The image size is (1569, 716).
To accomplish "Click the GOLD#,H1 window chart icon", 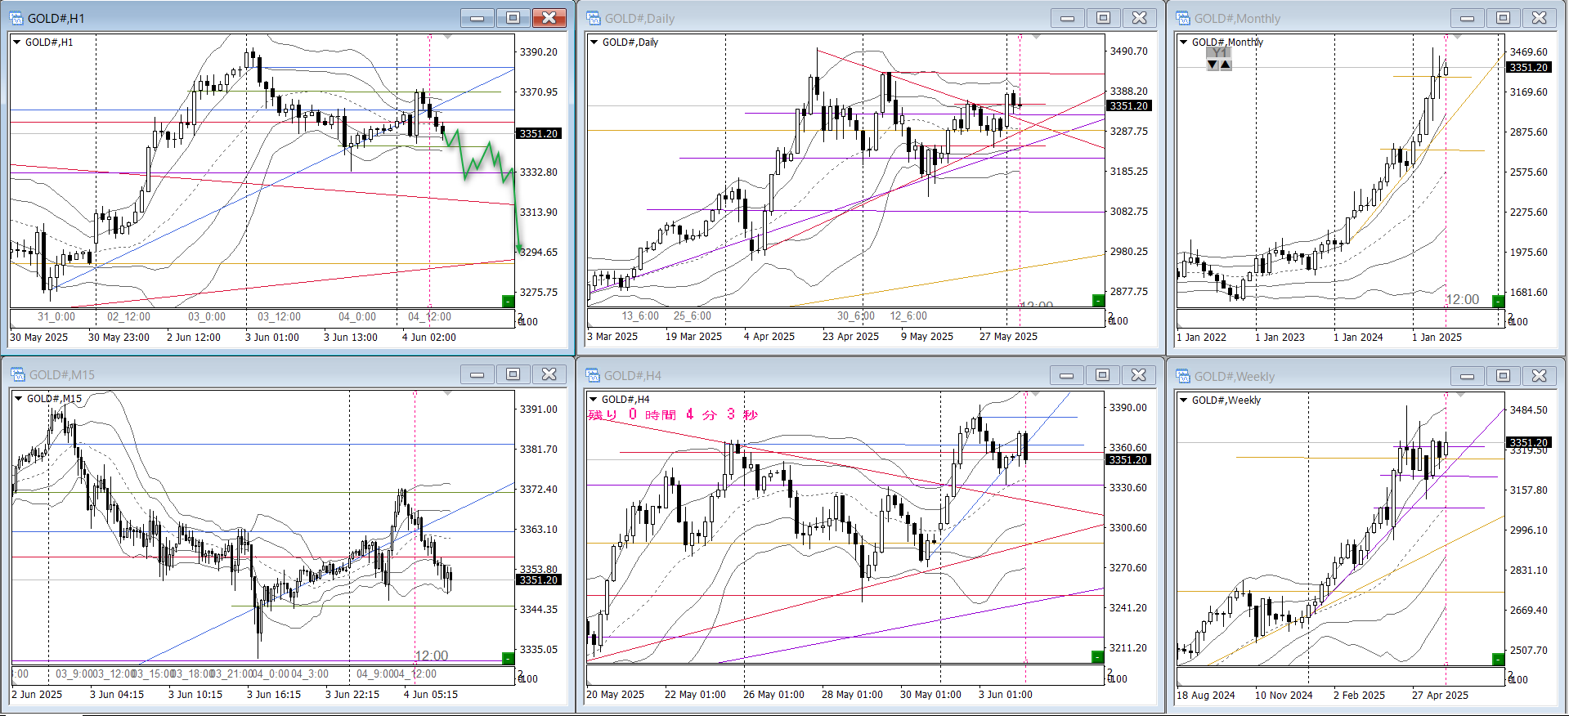I will coord(16,18).
